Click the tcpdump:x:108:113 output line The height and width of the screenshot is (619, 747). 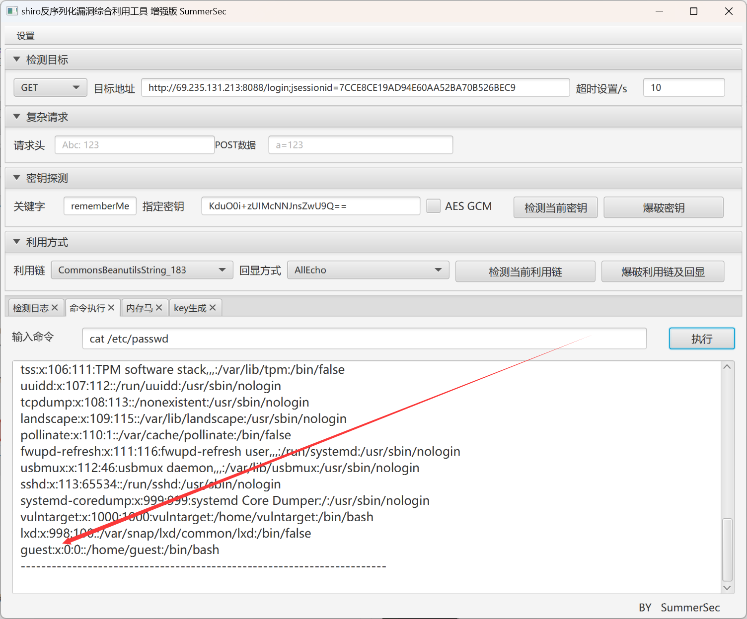pos(165,402)
